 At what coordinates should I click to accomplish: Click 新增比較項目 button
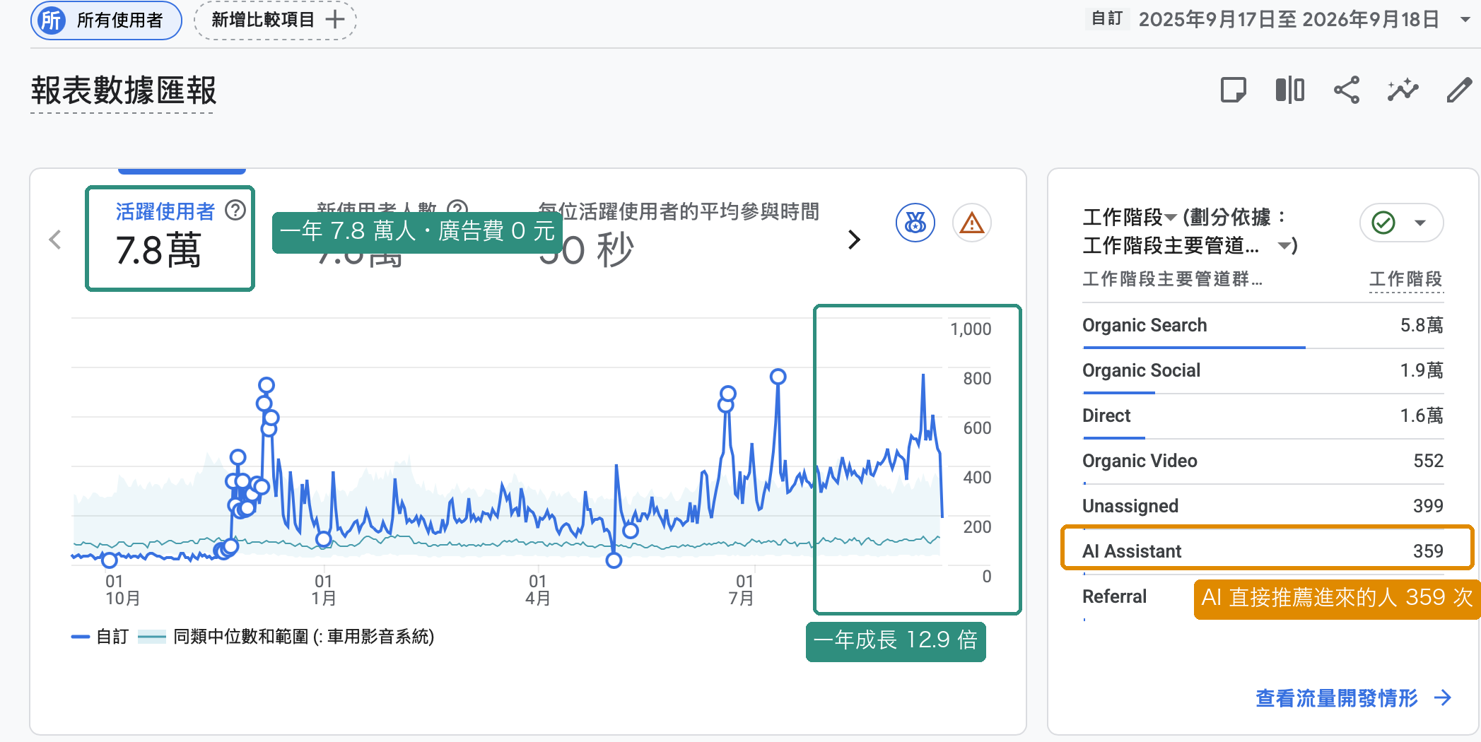(x=275, y=20)
